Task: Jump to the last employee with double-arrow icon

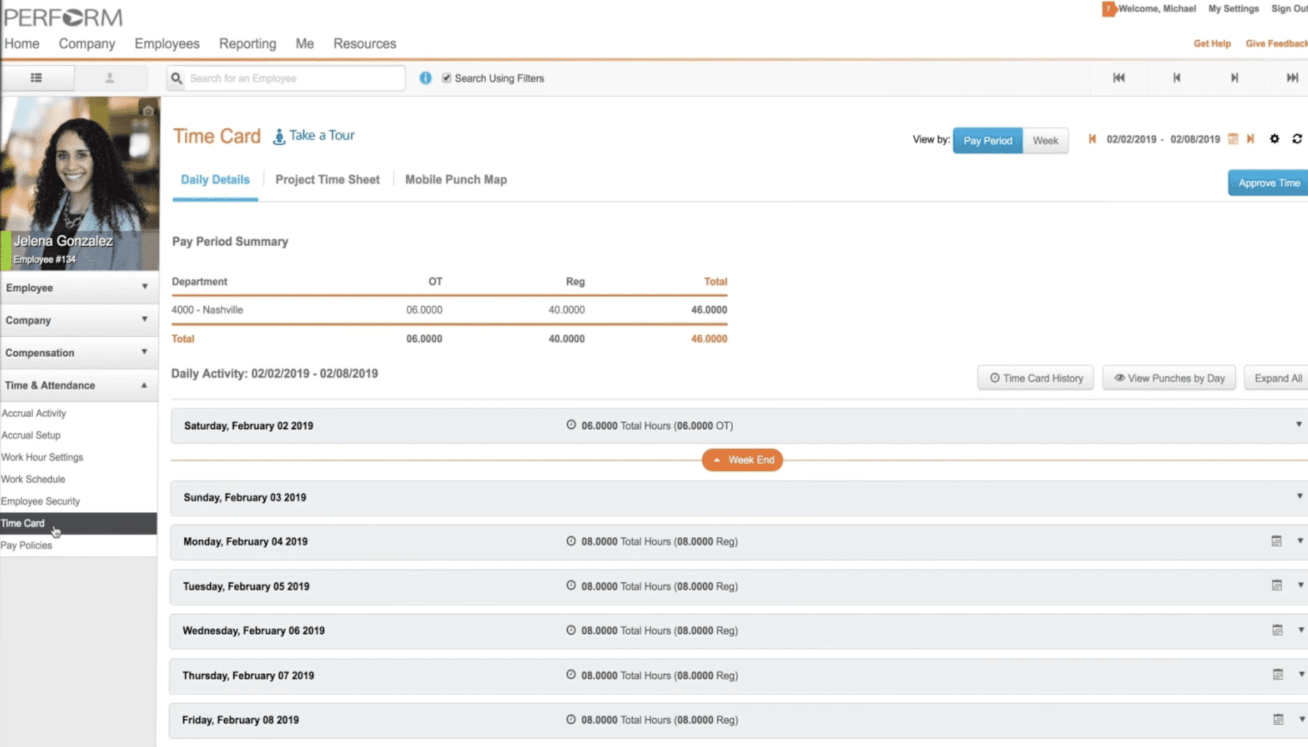Action: 1293,77
